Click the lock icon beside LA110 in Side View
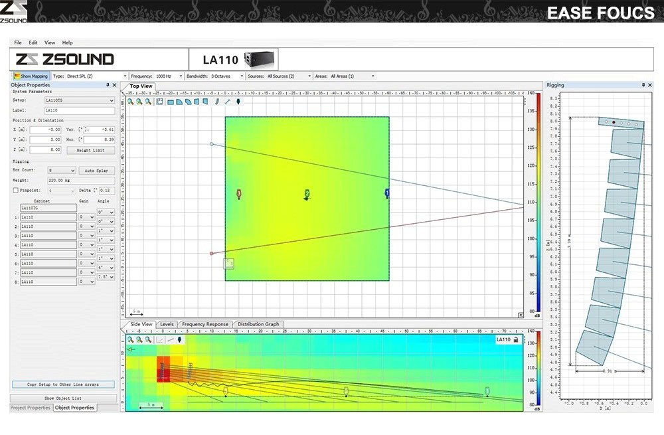 tap(516, 339)
